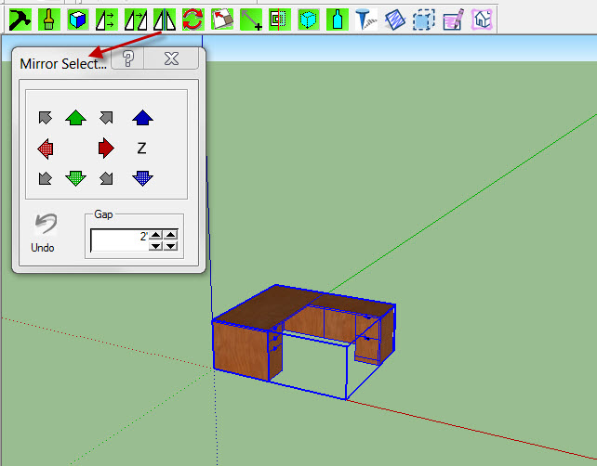This screenshot has width=597, height=466.
Task: Mirror toward solid red right arrow
Action: [106, 148]
